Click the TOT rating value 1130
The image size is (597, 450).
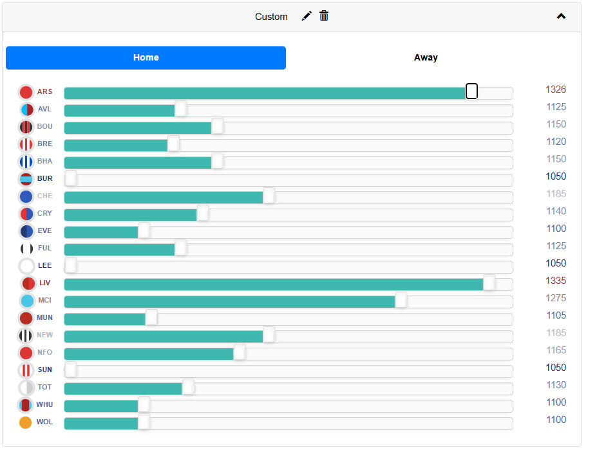tap(556, 385)
